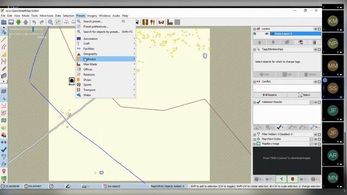Click the Delete tag button
The height and width of the screenshot is (195, 347).
point(310,75)
